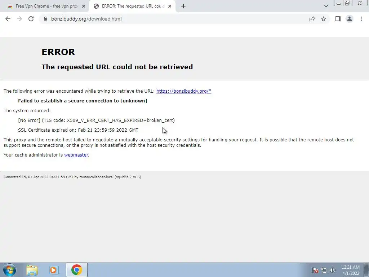Screen dimensions: 369x277
Task: Restore down the Chrome window
Action: (347, 3)
